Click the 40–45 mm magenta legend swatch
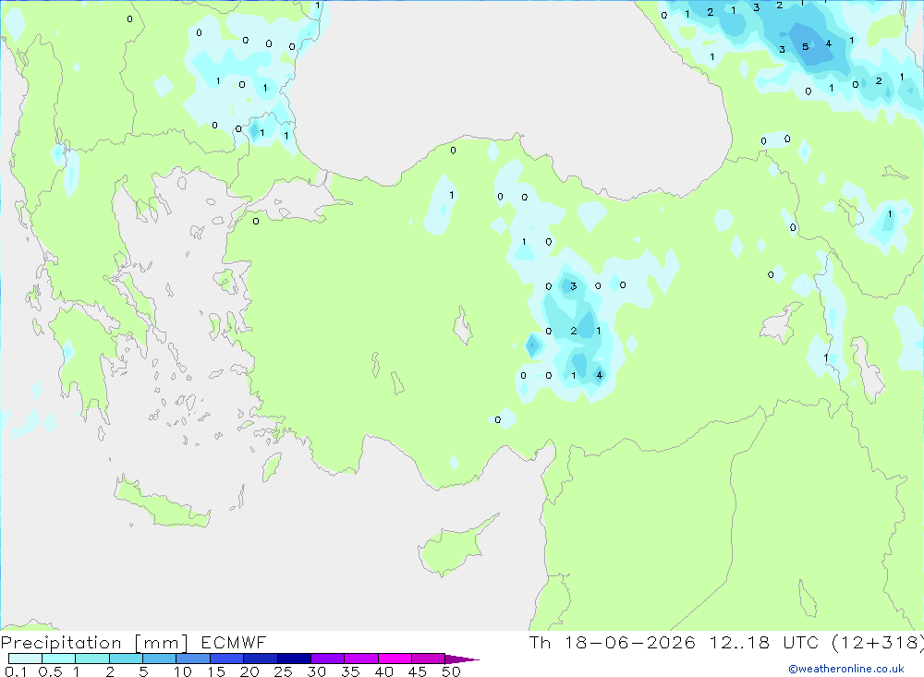 tap(395, 659)
